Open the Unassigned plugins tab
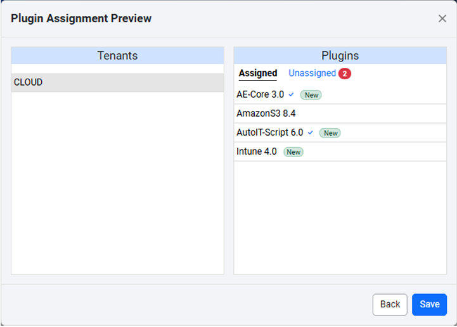Image resolution: width=457 pixels, height=327 pixels. pyautogui.click(x=312, y=73)
